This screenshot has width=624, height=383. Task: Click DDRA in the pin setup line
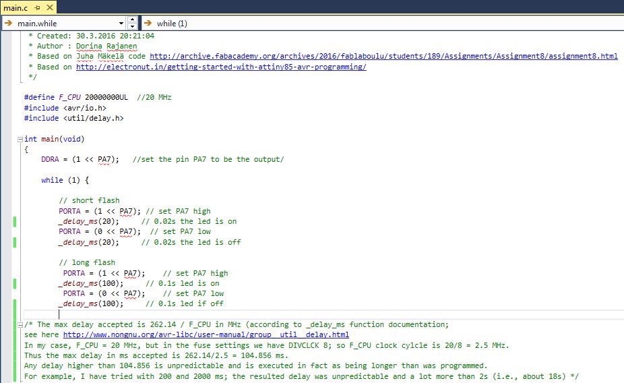(x=50, y=159)
